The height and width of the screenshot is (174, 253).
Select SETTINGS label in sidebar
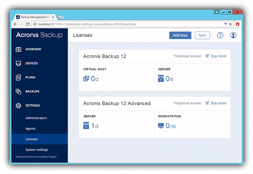click(33, 105)
